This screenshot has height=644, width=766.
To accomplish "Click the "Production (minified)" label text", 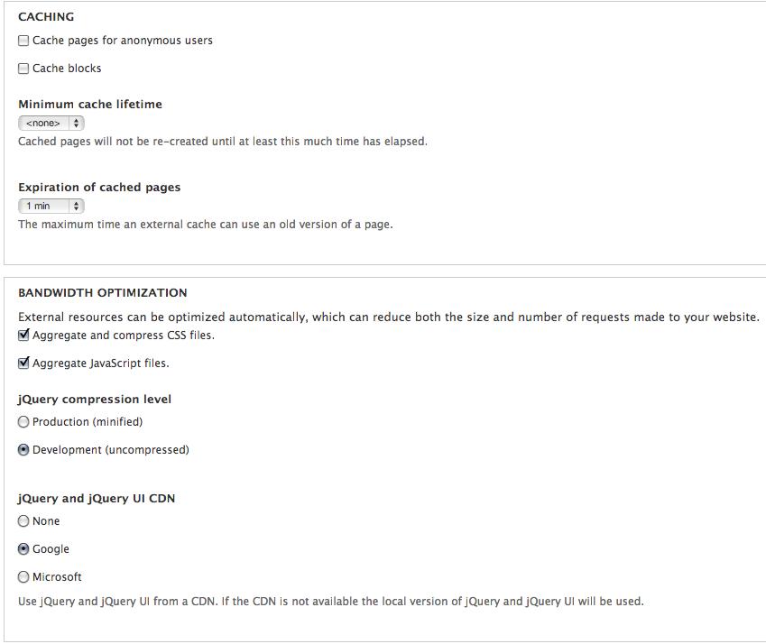I will (88, 422).
